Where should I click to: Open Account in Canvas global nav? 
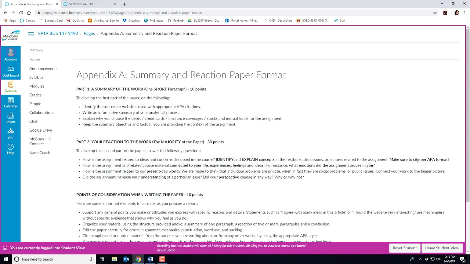(x=10, y=55)
